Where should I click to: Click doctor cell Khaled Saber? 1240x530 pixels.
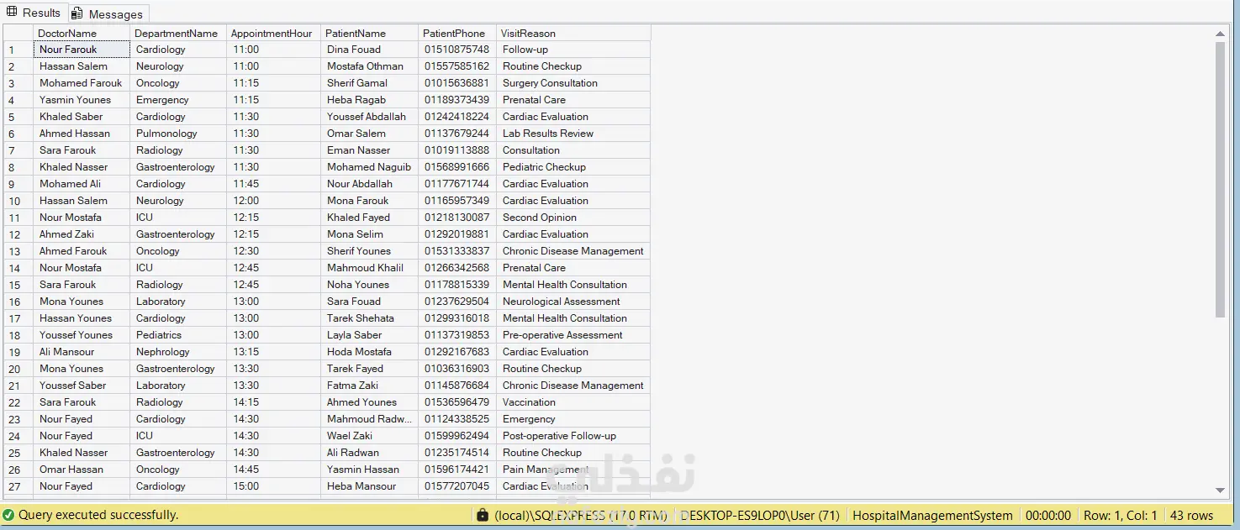(82, 117)
